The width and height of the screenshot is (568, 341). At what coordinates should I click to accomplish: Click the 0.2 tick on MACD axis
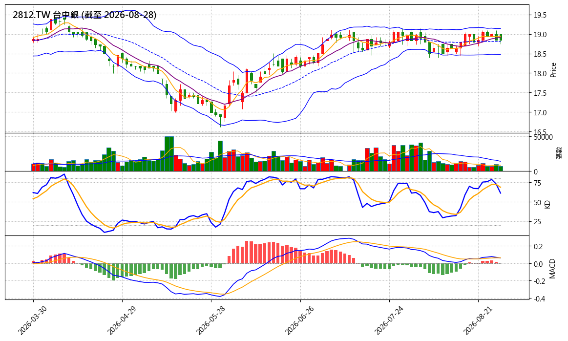(x=538, y=247)
